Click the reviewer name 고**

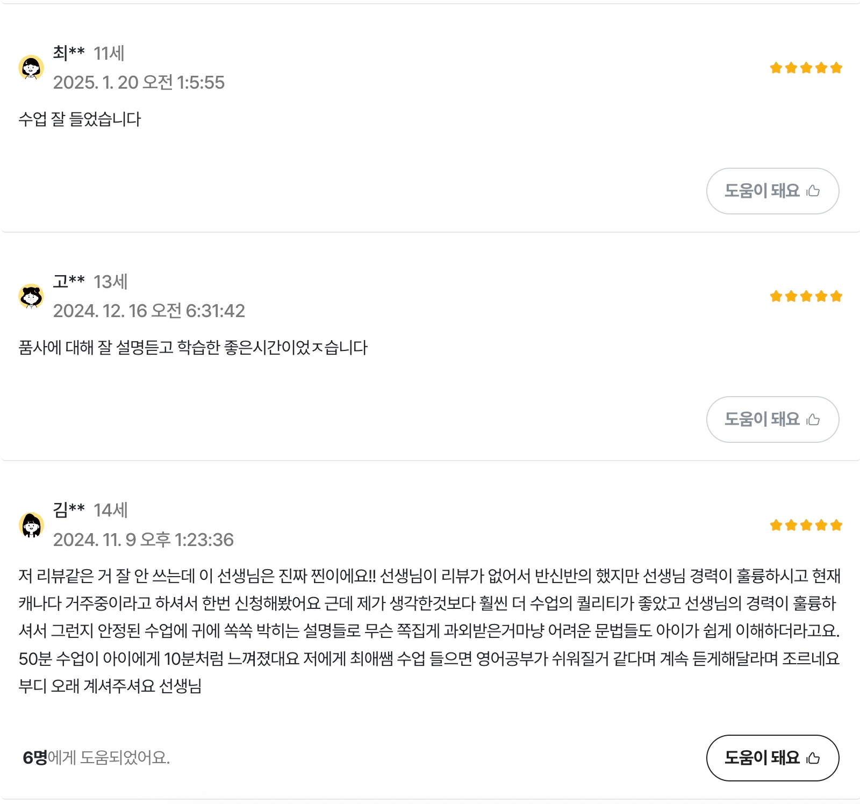point(69,281)
